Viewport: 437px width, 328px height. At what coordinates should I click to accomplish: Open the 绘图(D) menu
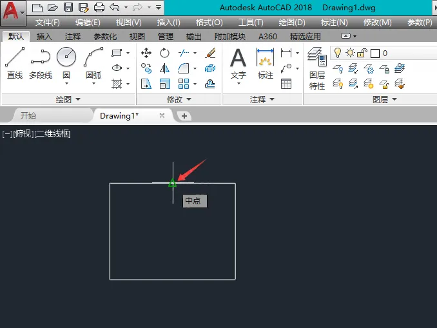292,23
